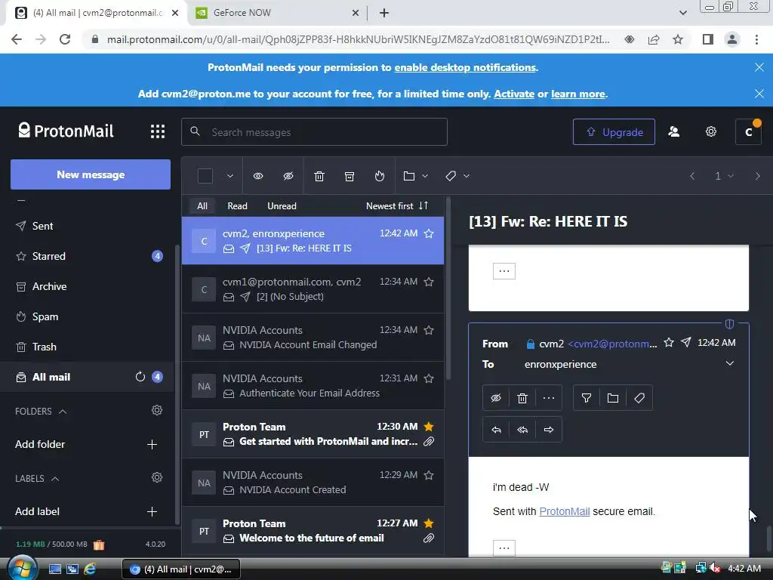Click the Activate link in banner
The image size is (773, 580).
pos(514,94)
